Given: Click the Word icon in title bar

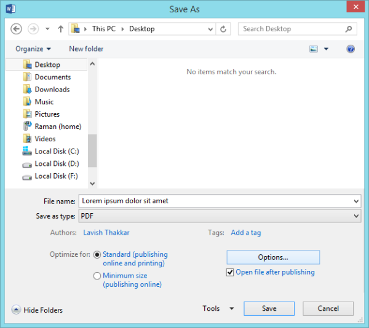Looking at the screenshot, I should point(10,9).
